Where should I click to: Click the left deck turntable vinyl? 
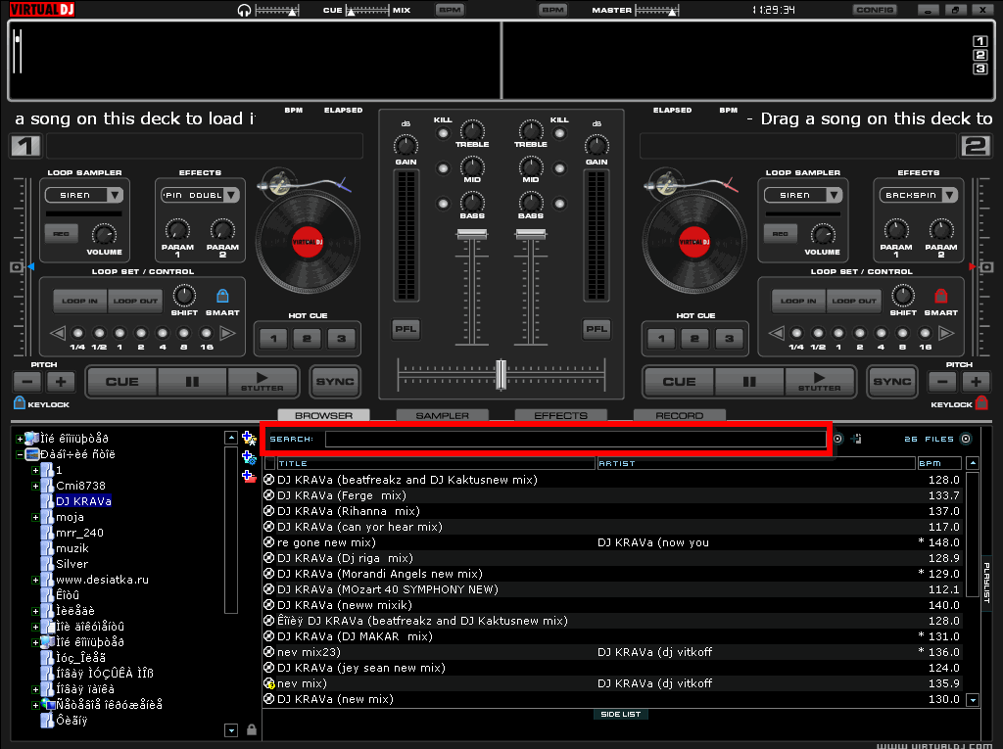click(308, 242)
